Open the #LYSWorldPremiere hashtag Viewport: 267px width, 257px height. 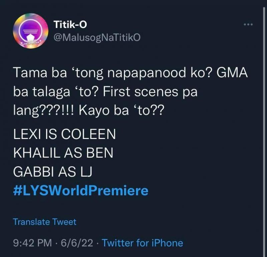pos(80,191)
